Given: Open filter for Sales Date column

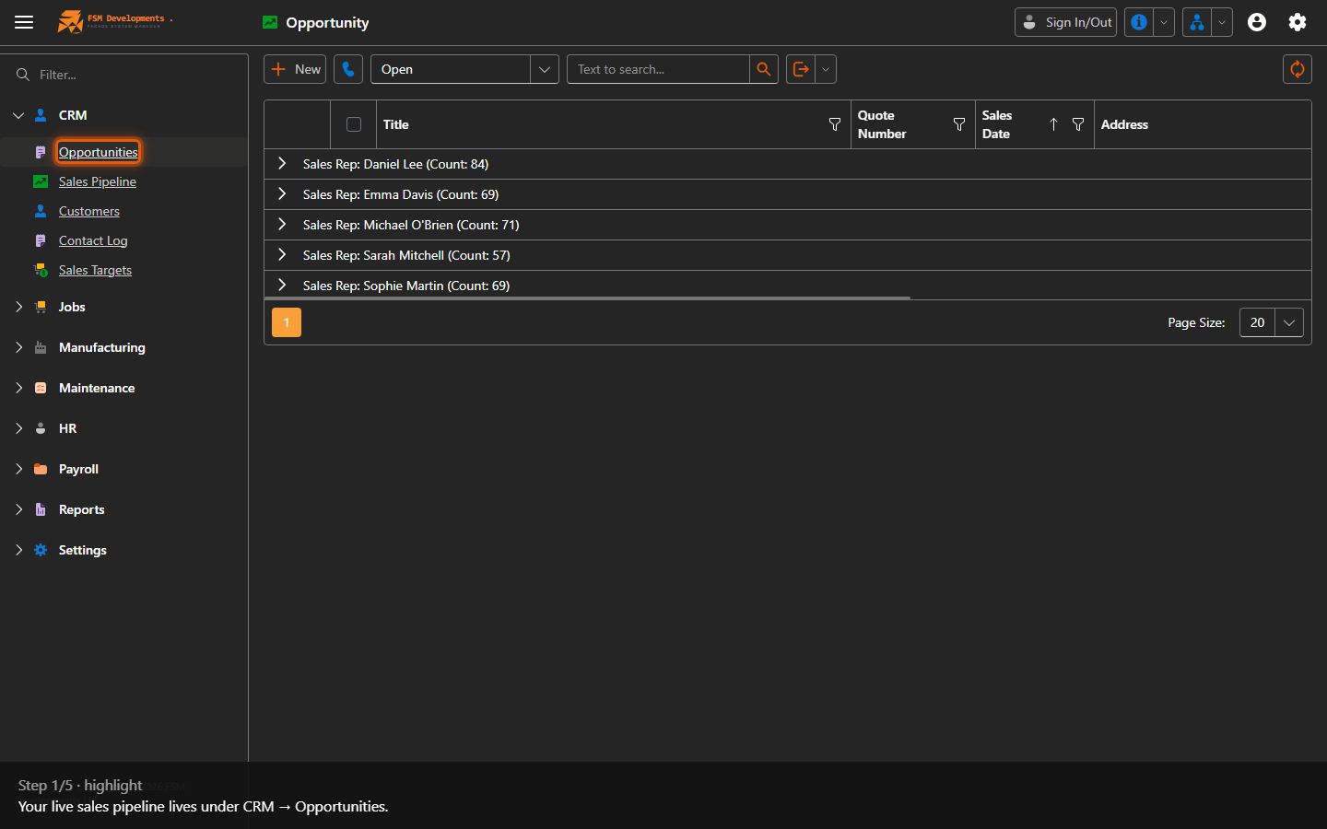Looking at the screenshot, I should point(1078,124).
